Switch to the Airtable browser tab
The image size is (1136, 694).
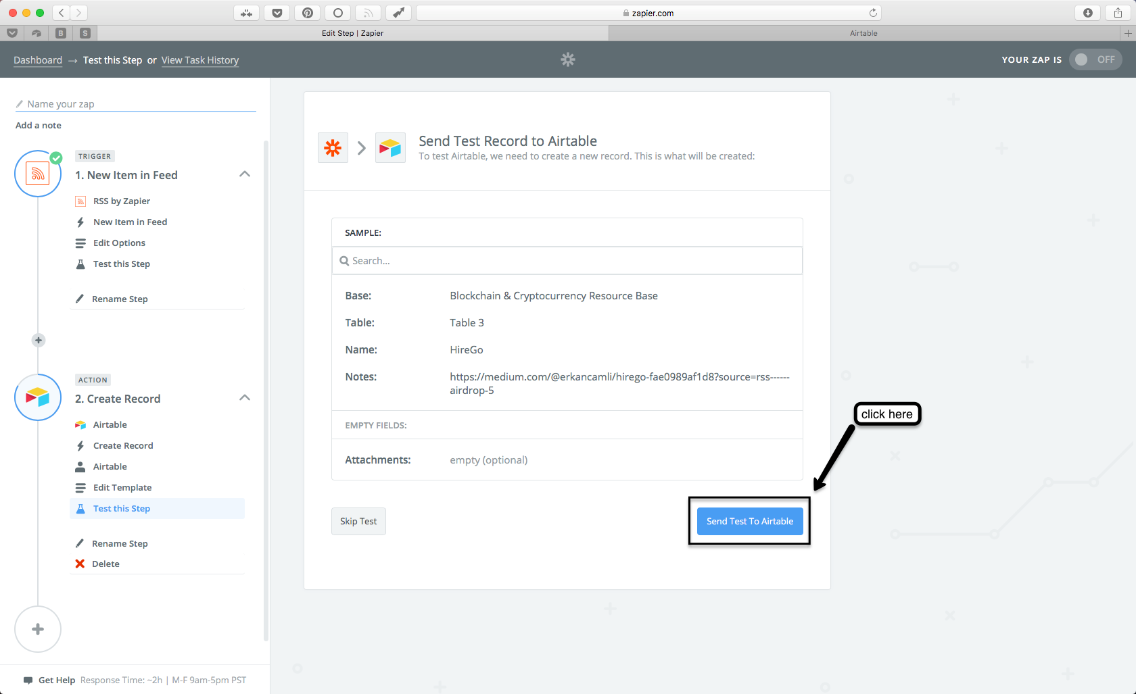tap(863, 33)
